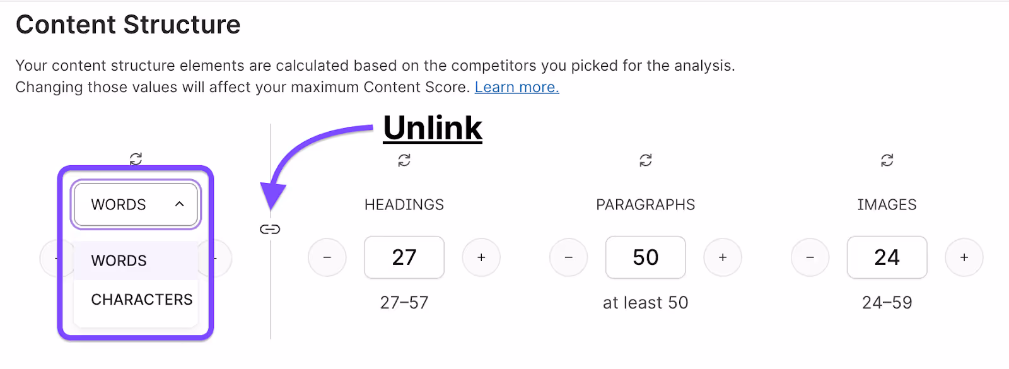The image size is (1009, 369).
Task: Decrease the paragraphs count with minus
Action: [x=568, y=257]
